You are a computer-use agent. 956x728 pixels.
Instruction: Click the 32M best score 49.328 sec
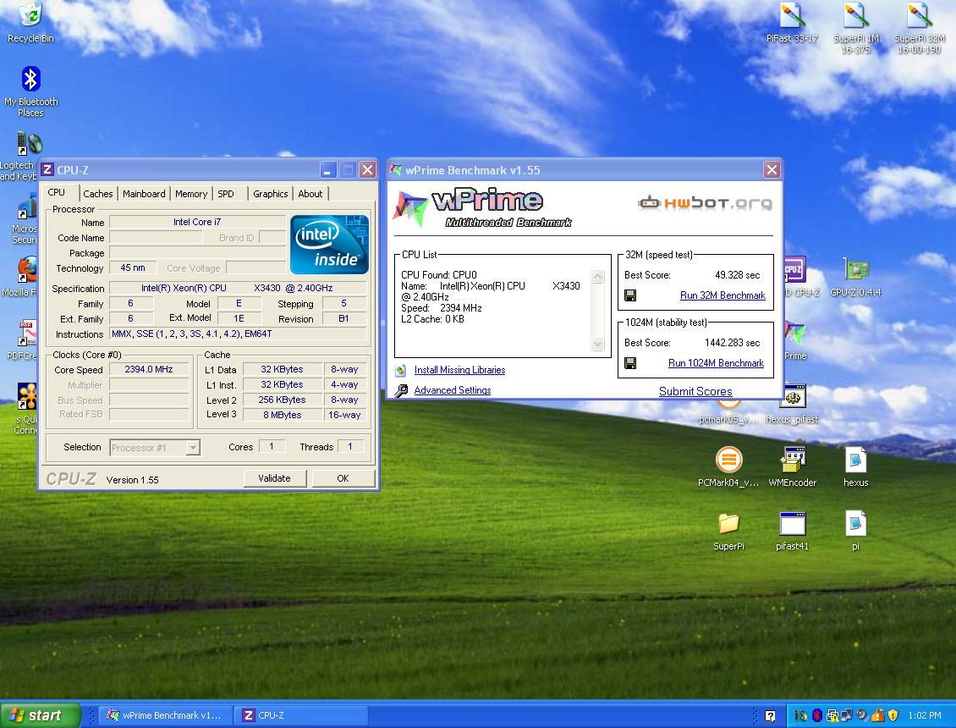(x=737, y=275)
